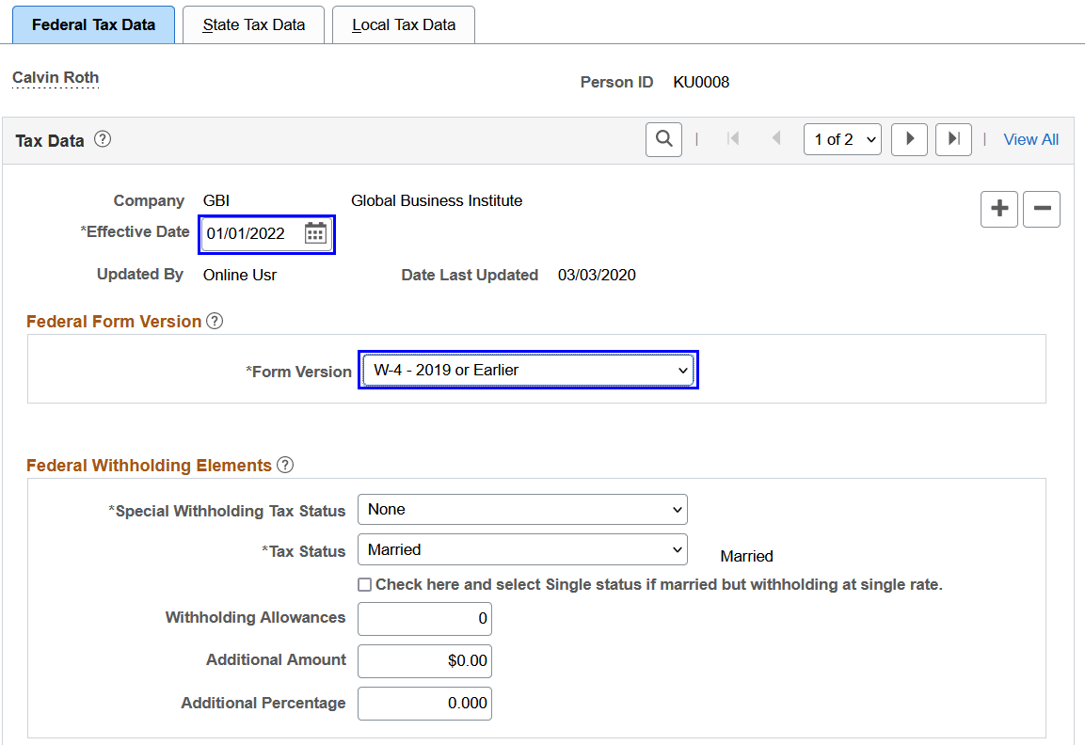Switch to State Tax Data tab
This screenshot has height=745, width=1085.
[x=253, y=24]
